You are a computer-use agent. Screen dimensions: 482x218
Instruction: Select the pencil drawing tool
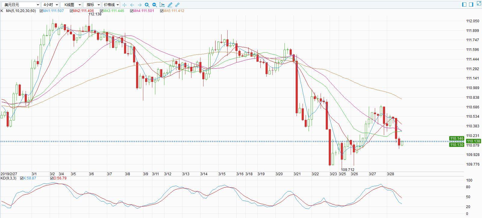[x=170, y=5]
